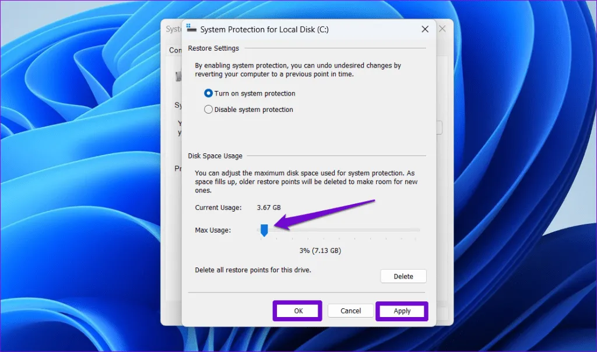This screenshot has width=597, height=352.
Task: Click the Restore Settings group heading
Action: 213,48
